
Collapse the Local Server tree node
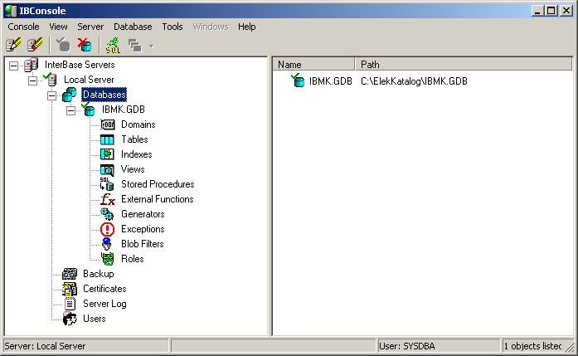point(33,80)
